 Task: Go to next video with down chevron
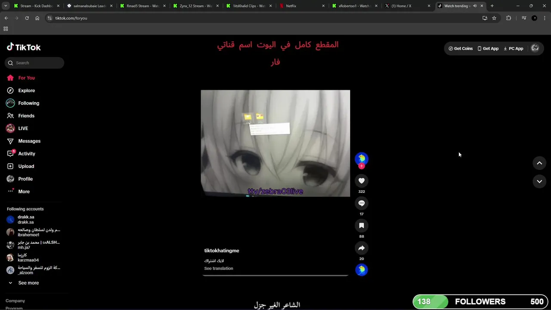coord(539,182)
